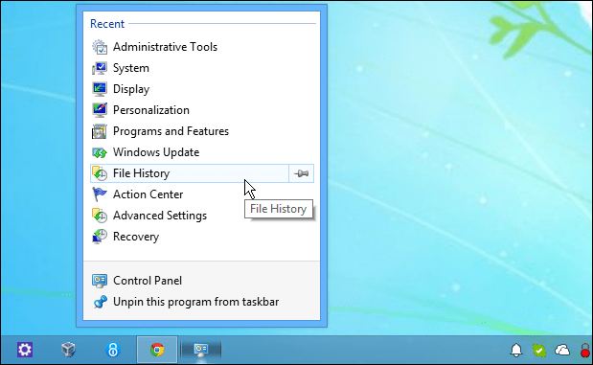Click the Action Center flag icon
Image resolution: width=593 pixels, height=365 pixels.
pyautogui.click(x=100, y=194)
